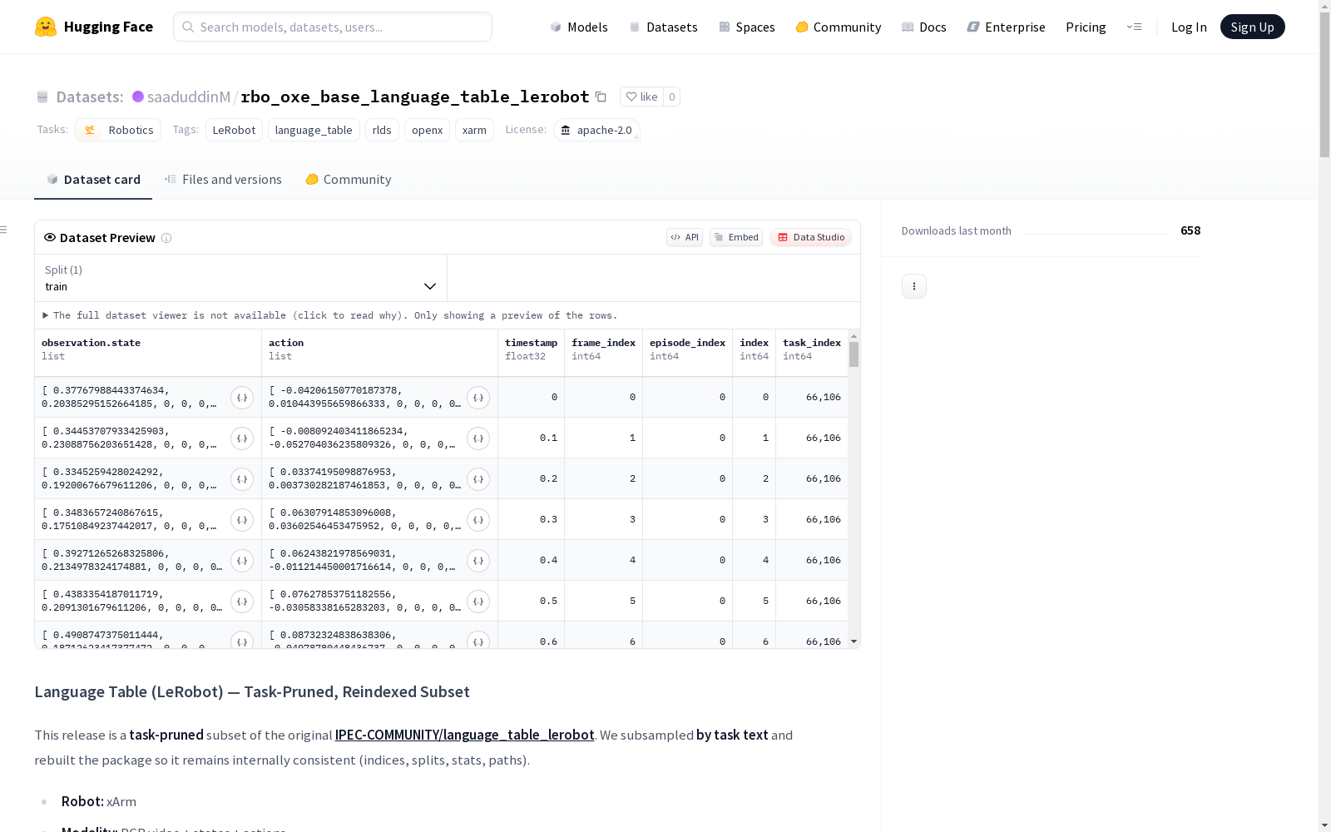Image resolution: width=1331 pixels, height=832 pixels.
Task: Open Docs in the top navigation
Action: point(924,27)
